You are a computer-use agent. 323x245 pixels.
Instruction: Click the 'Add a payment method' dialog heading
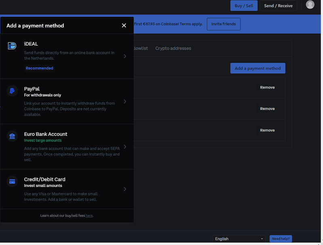(x=35, y=26)
